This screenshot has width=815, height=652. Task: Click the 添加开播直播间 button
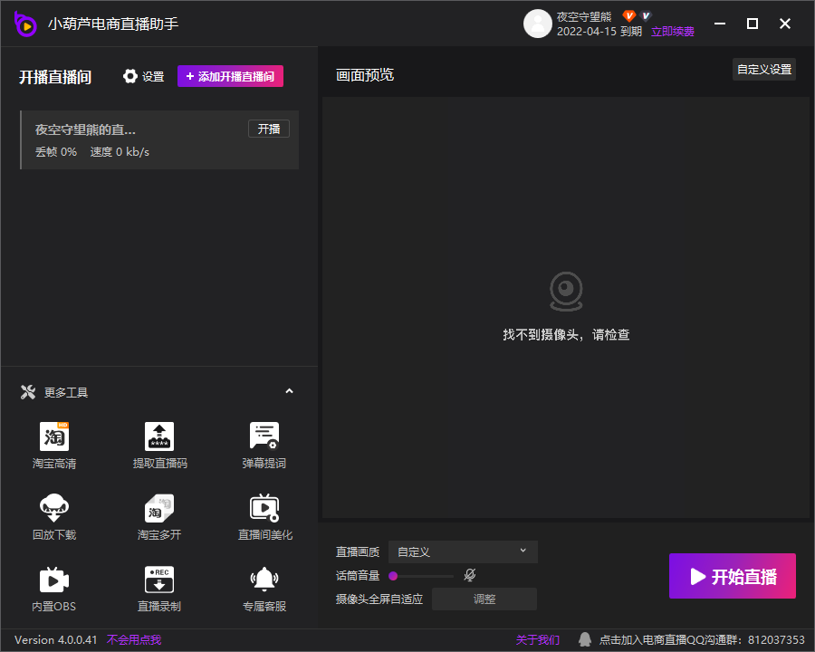[x=230, y=77]
